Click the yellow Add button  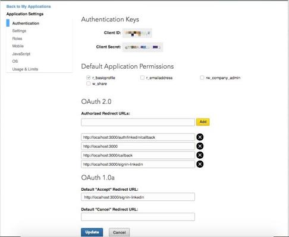(203, 122)
